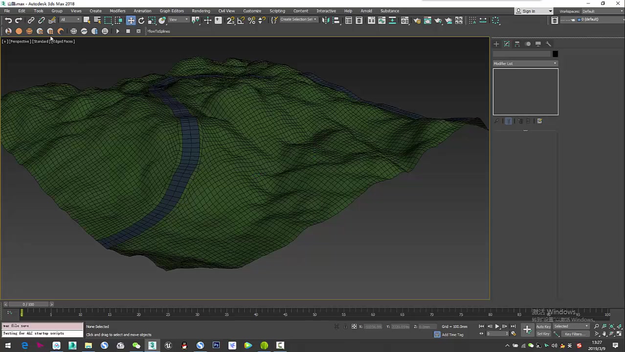Toggle the Angle Snap button
Screen dimensions: 625x352
coord(241,20)
